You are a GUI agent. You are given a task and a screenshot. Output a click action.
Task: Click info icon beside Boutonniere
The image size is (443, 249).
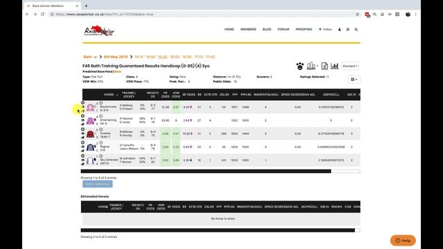(101, 103)
